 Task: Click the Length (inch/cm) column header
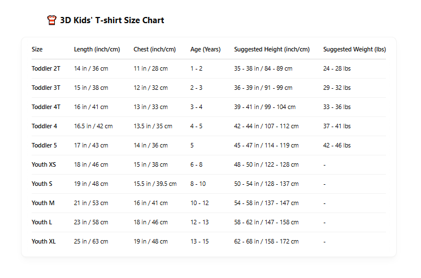[x=97, y=49]
